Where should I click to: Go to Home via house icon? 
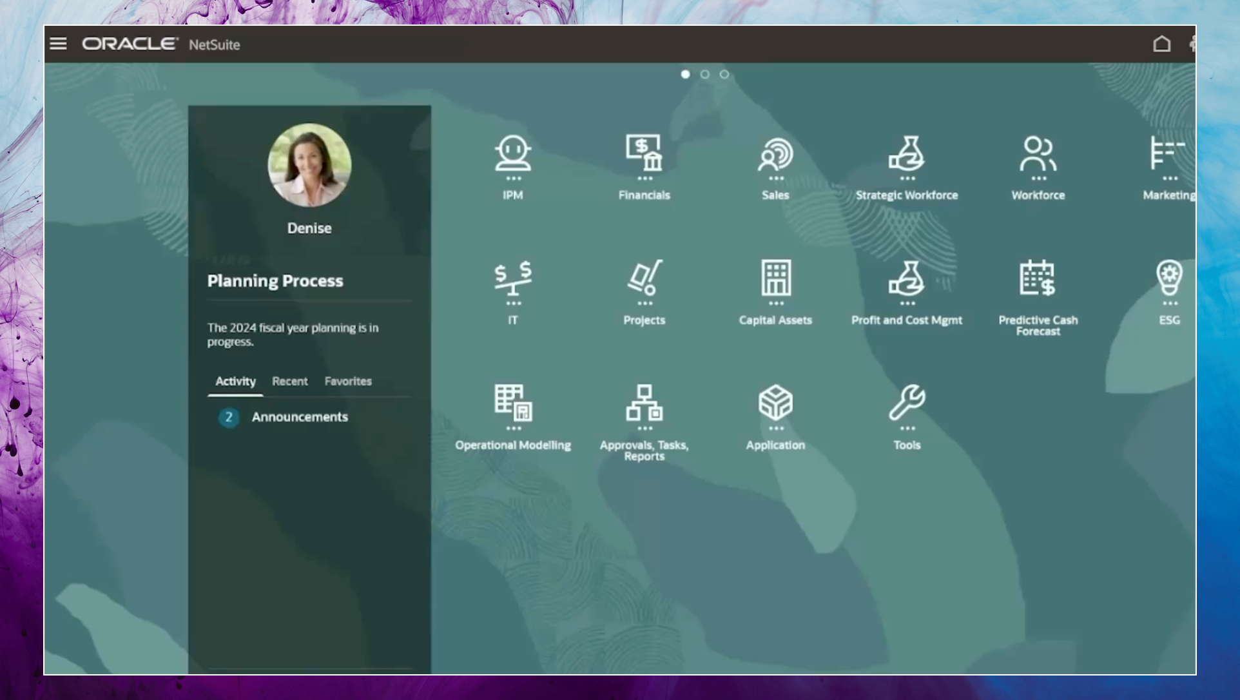tap(1161, 44)
